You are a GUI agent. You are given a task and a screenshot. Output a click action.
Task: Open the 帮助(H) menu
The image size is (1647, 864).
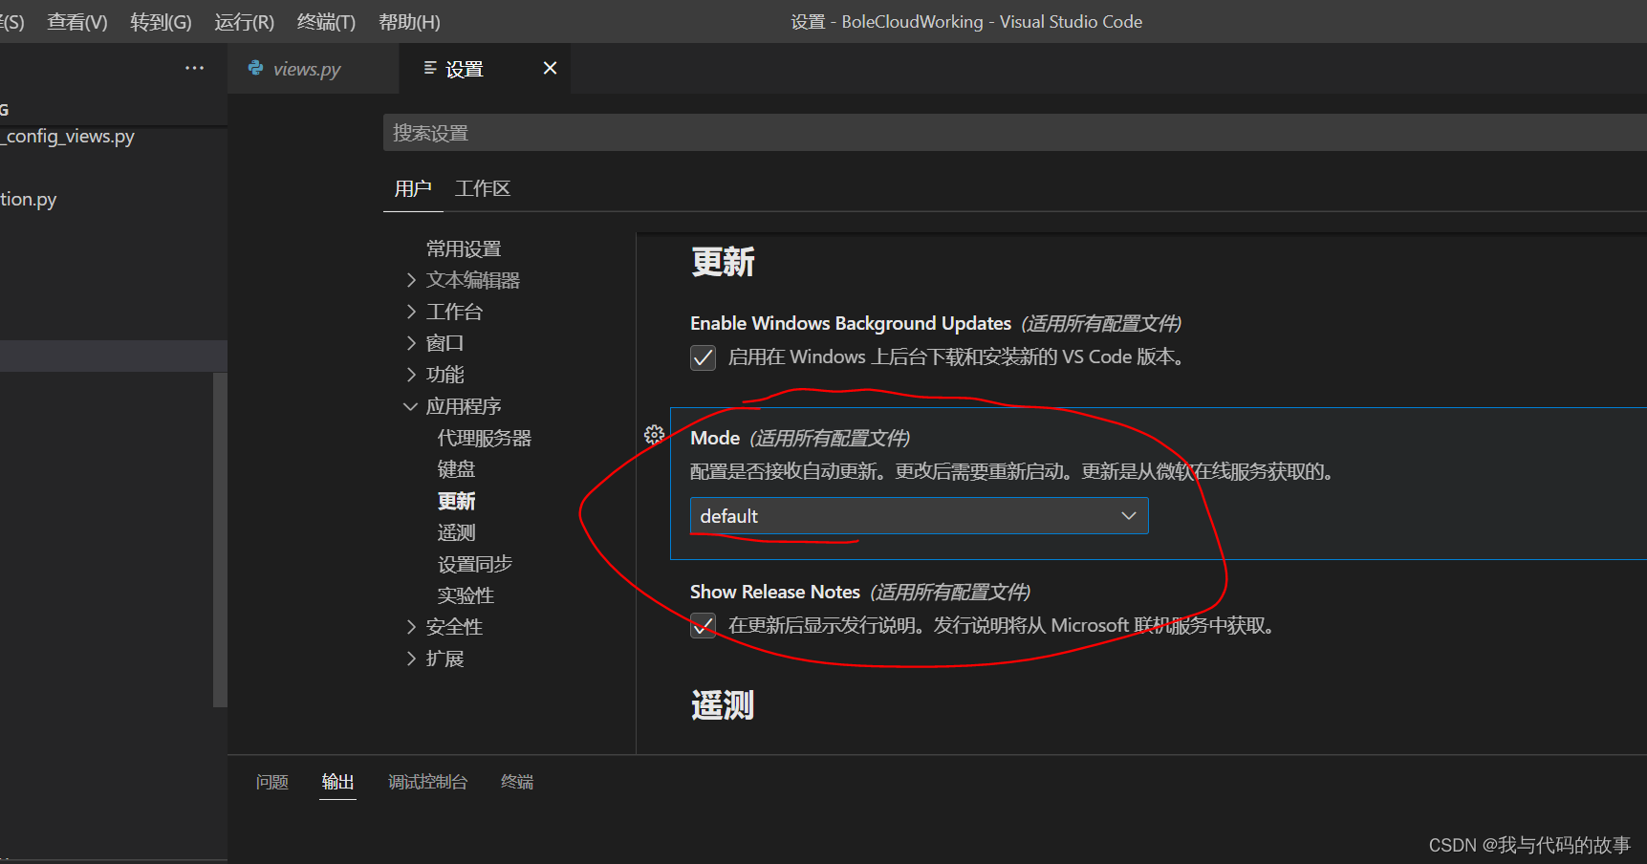pyautogui.click(x=409, y=22)
